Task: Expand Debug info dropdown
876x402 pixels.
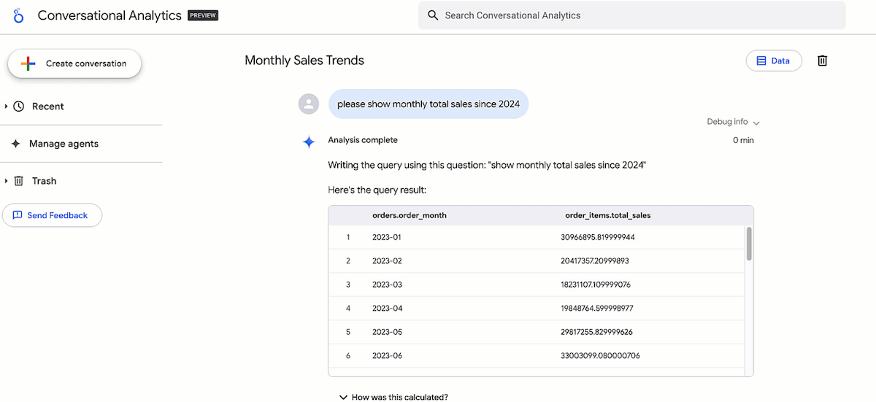Action: pos(733,123)
